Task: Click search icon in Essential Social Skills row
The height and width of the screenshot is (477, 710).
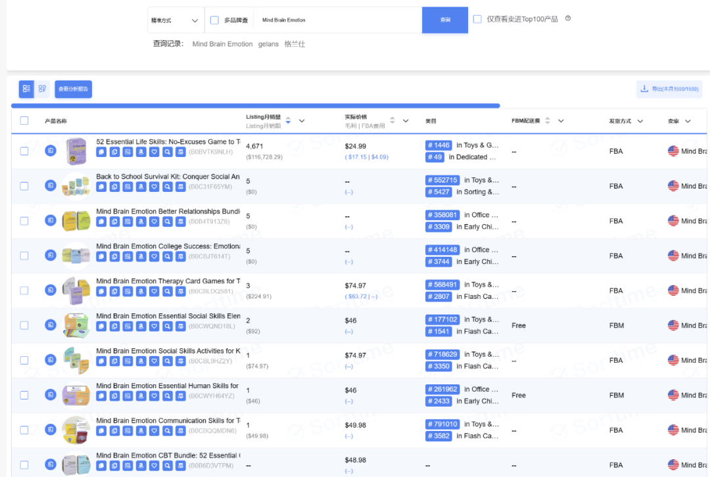Action: (167, 327)
